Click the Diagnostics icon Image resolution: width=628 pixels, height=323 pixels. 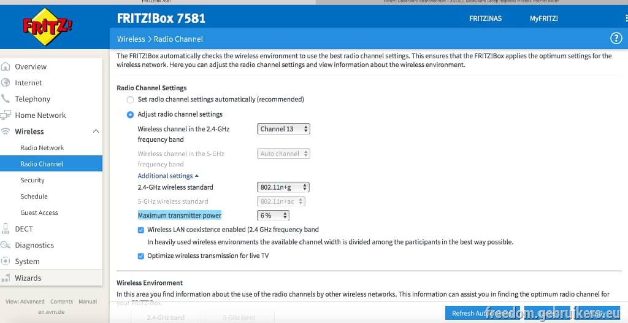pyautogui.click(x=6, y=245)
